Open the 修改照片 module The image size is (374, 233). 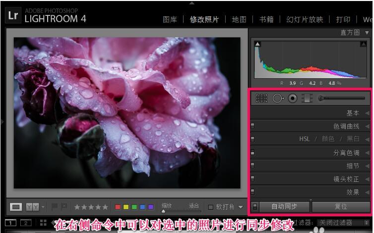tap(204, 19)
